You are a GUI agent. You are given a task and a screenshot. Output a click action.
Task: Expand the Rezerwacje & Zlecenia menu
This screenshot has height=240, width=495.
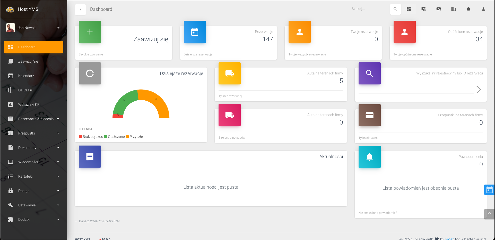point(36,119)
